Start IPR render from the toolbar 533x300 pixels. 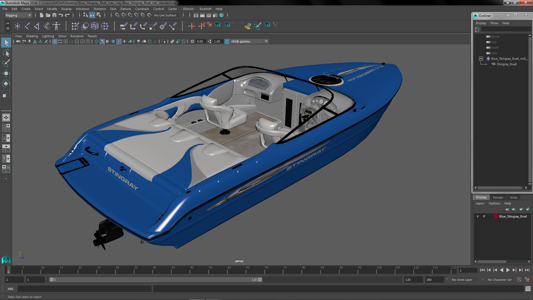(209, 15)
